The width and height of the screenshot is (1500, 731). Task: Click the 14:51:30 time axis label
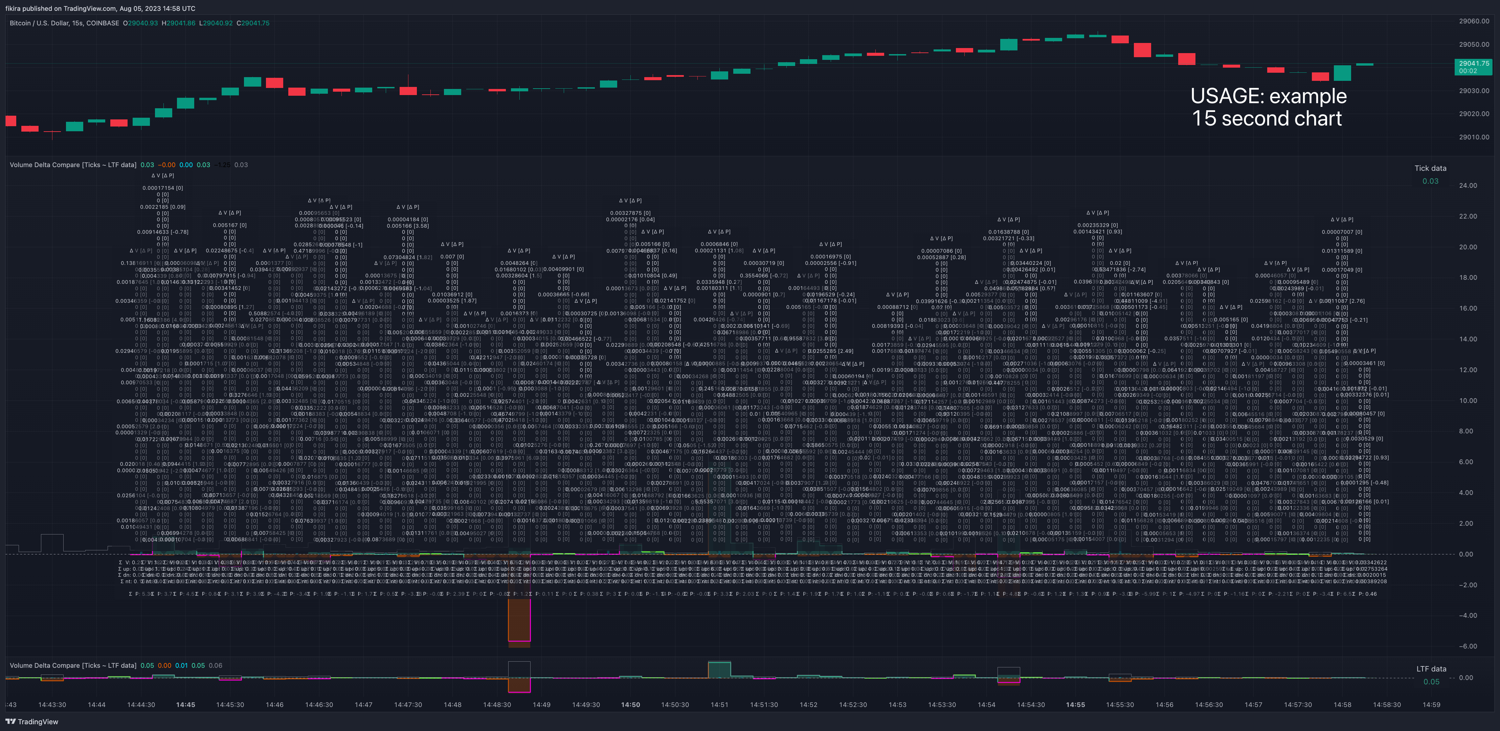click(764, 705)
